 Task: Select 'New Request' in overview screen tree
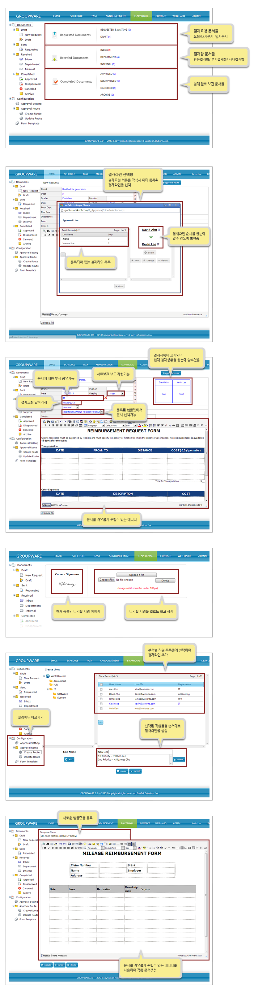(33, 35)
